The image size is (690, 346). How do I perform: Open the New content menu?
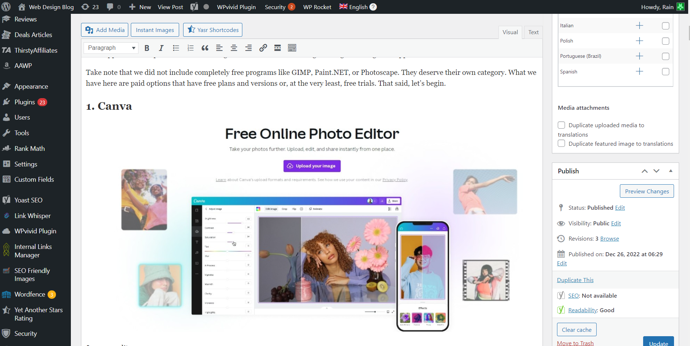[x=140, y=7]
